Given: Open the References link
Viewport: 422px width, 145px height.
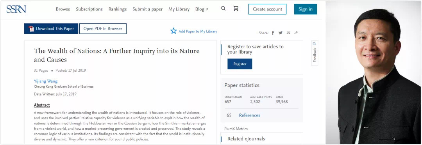Looking at the screenshot, I should click(x=249, y=115).
